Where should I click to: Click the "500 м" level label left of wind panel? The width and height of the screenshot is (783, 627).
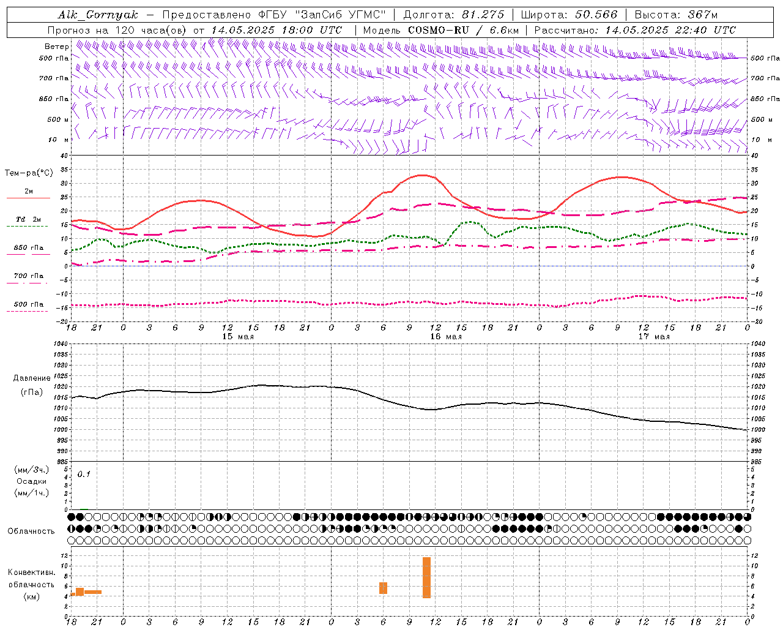pyautogui.click(x=58, y=119)
